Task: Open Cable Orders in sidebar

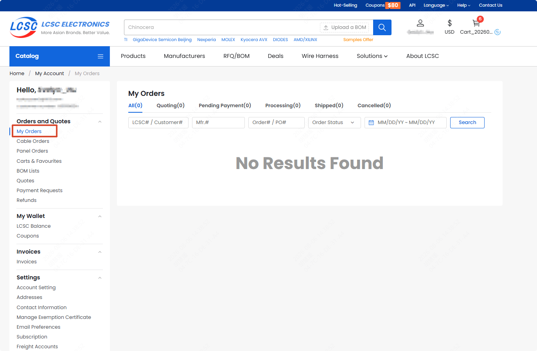Action: click(x=33, y=141)
